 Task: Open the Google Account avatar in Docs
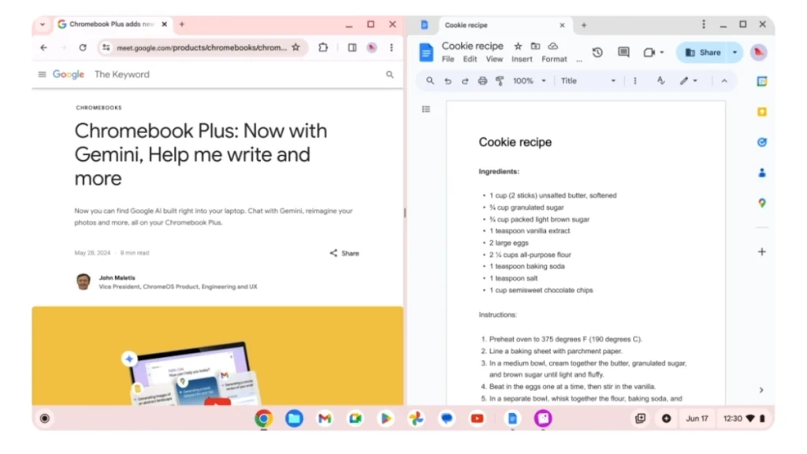pyautogui.click(x=758, y=52)
